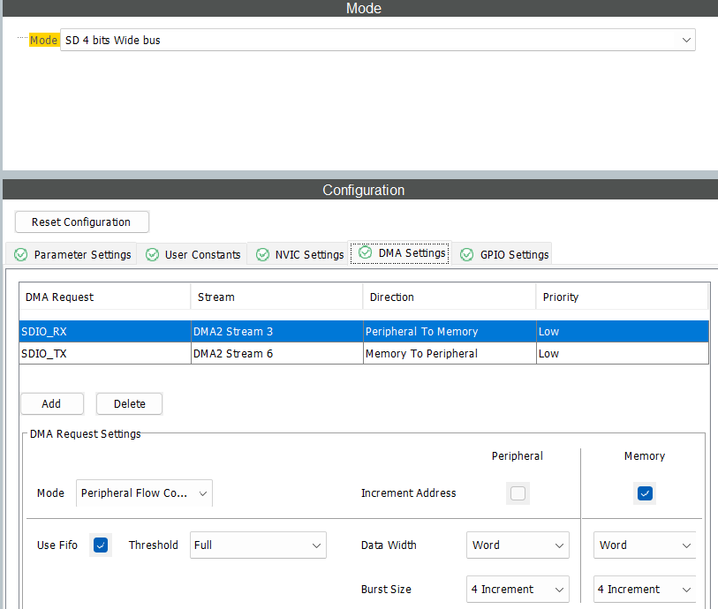Open the Memory Burst Size dropdown

pyautogui.click(x=645, y=590)
